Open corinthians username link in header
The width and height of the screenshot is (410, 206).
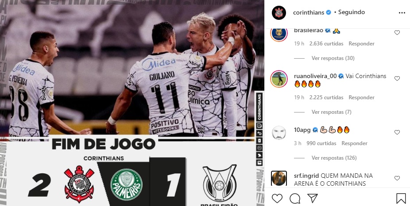coord(309,12)
